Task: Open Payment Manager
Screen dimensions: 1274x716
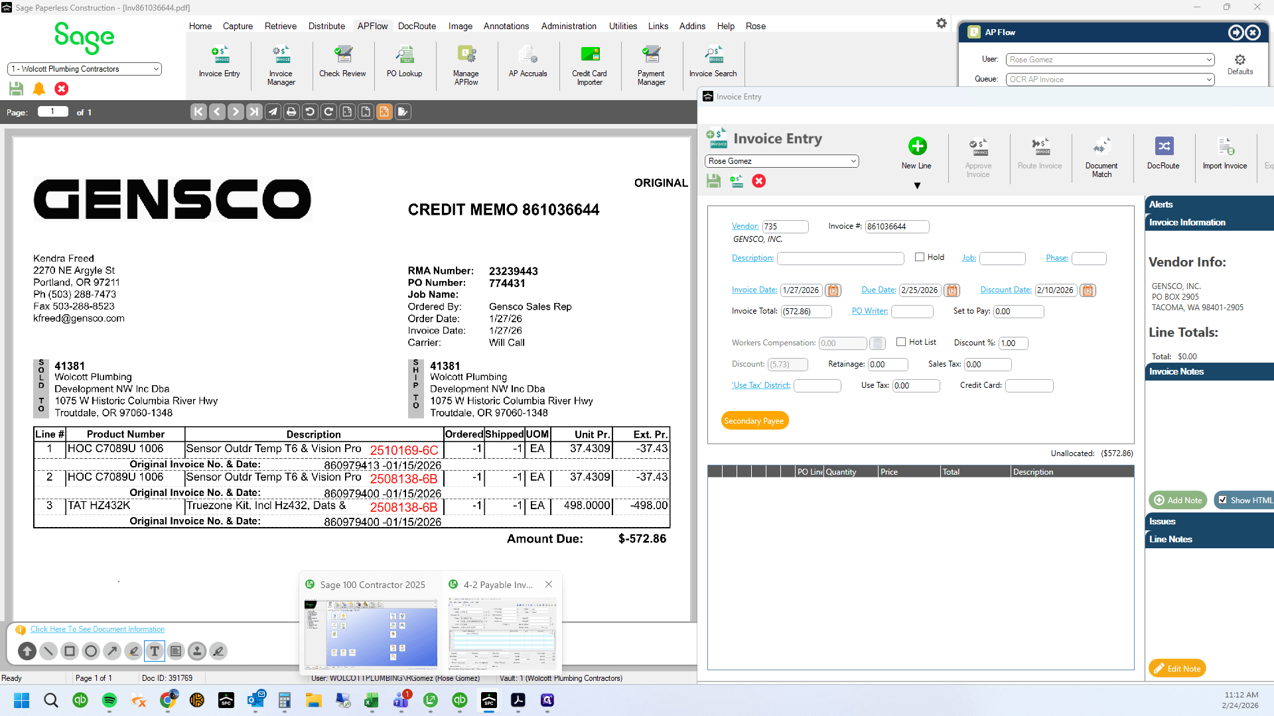Action: click(651, 66)
